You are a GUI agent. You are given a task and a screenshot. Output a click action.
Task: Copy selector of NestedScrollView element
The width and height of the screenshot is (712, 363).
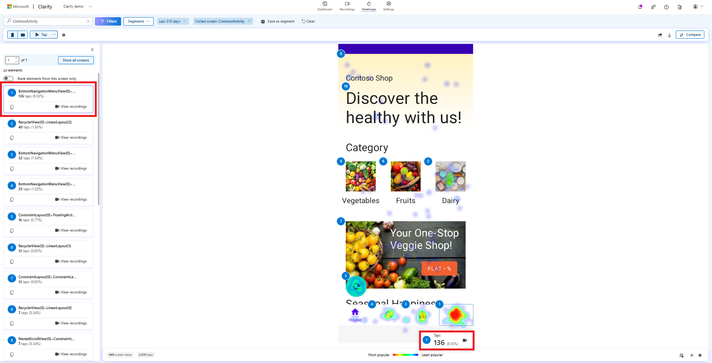[x=12, y=355]
